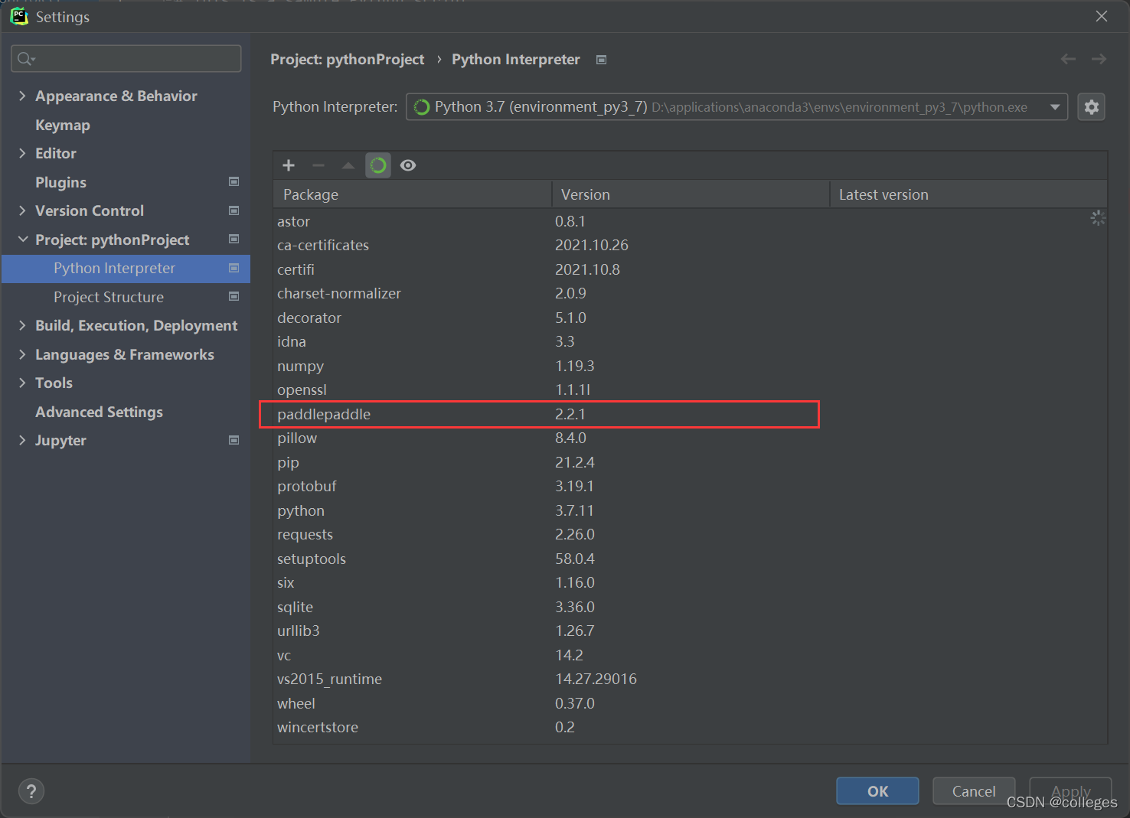Click the Apply button
The height and width of the screenshot is (818, 1130).
click(1070, 791)
